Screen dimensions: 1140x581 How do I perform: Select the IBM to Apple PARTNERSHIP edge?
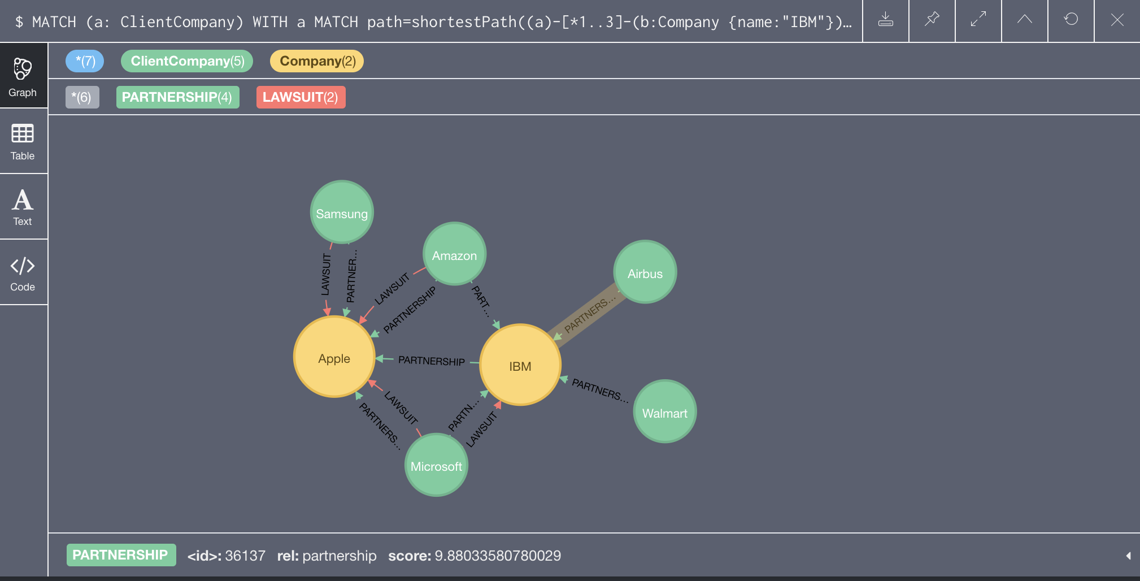(x=432, y=361)
